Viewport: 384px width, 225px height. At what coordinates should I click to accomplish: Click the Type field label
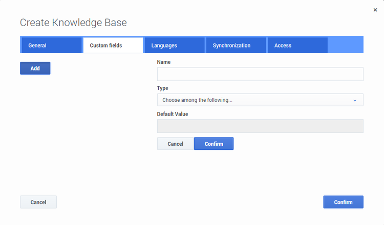tap(163, 88)
